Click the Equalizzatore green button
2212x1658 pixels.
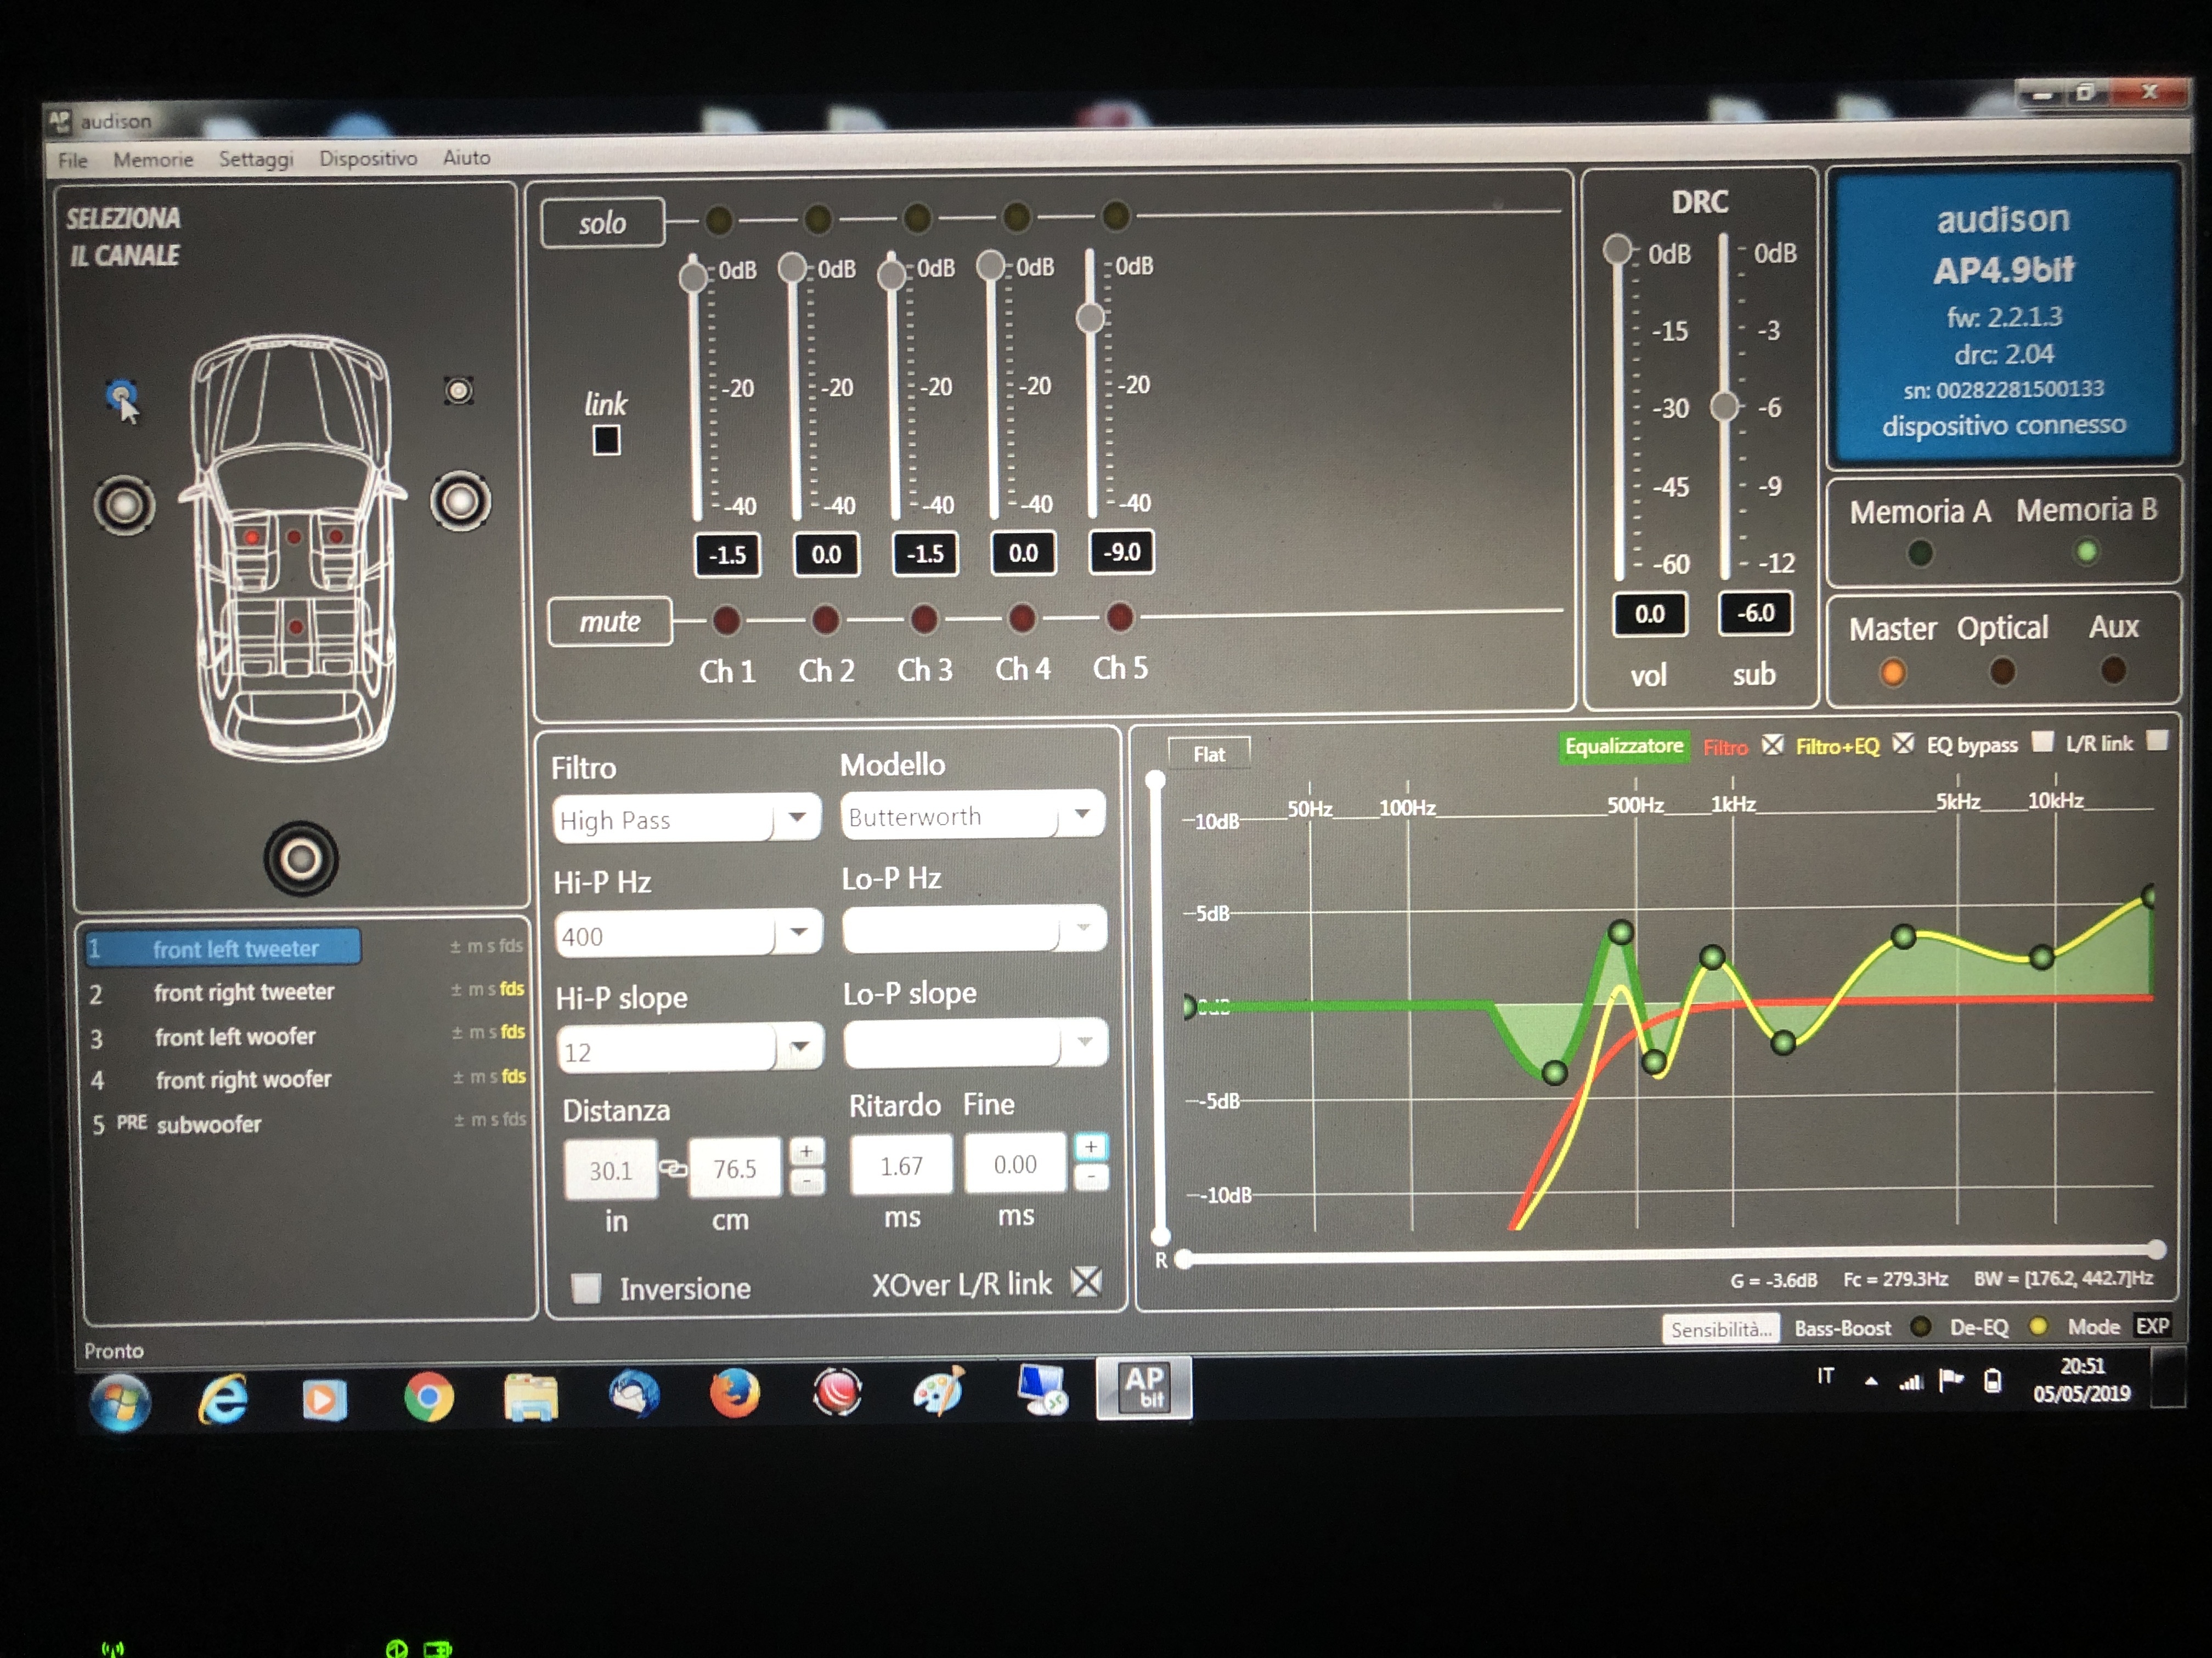(1624, 747)
